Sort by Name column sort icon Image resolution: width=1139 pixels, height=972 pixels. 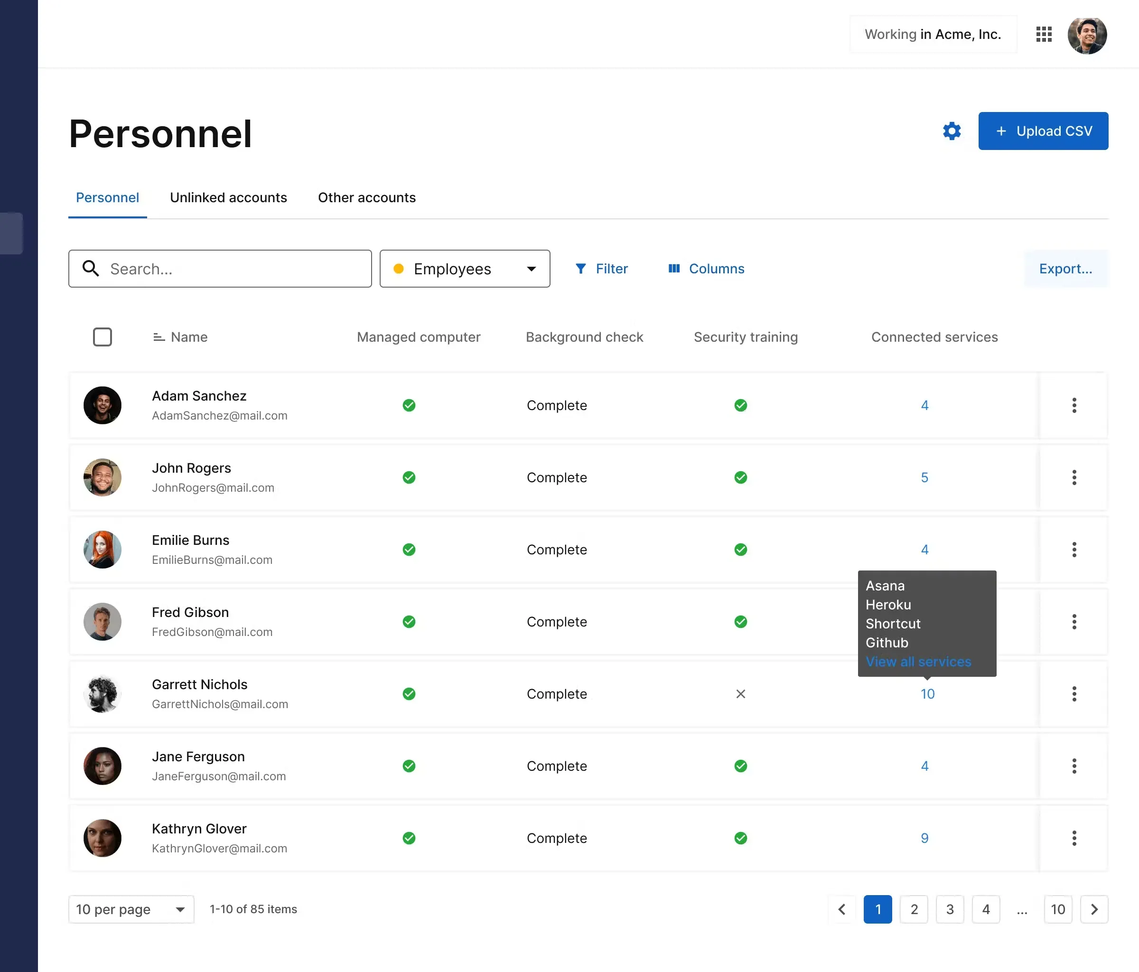coord(159,337)
